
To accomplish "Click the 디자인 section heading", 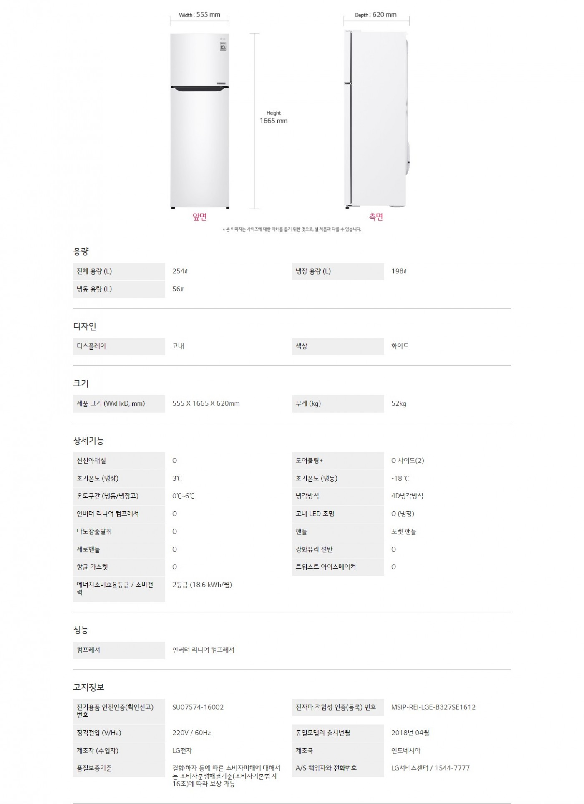I will 85,326.
